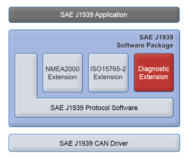The height and width of the screenshot is (159, 189).
Task: Click the word 'Diagnostic' in the red box
Action: click(154, 69)
